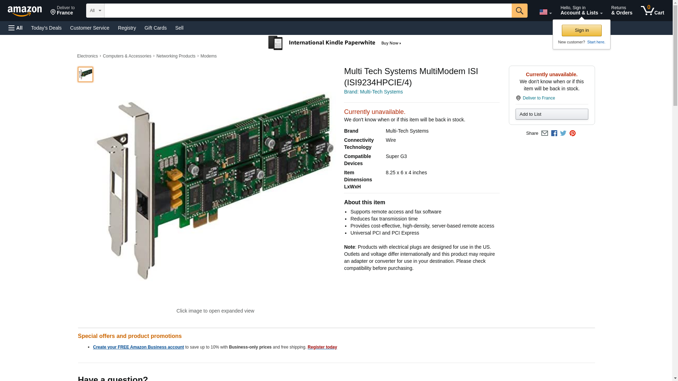Expand the search category All dropdown

tap(95, 11)
